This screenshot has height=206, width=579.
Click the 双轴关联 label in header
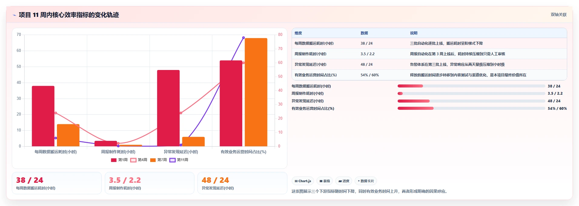[559, 14]
